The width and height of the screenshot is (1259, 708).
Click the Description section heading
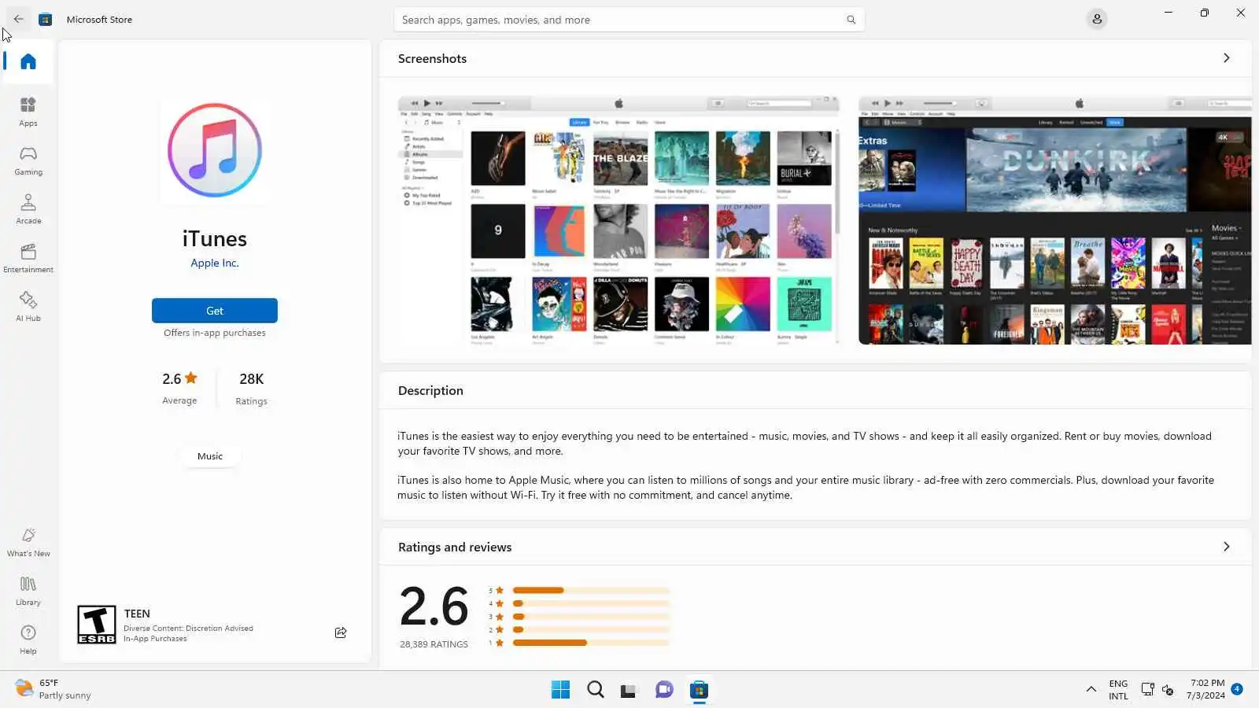tap(430, 390)
